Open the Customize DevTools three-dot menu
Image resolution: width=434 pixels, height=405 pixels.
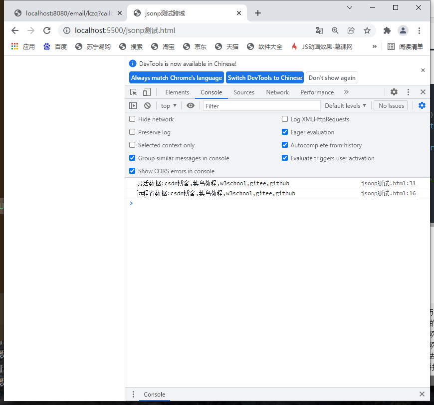click(x=408, y=92)
